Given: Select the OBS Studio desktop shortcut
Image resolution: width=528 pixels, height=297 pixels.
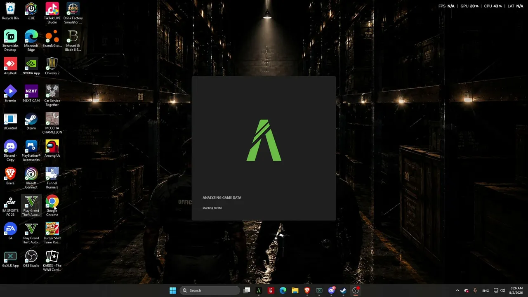Looking at the screenshot, I should (31, 259).
